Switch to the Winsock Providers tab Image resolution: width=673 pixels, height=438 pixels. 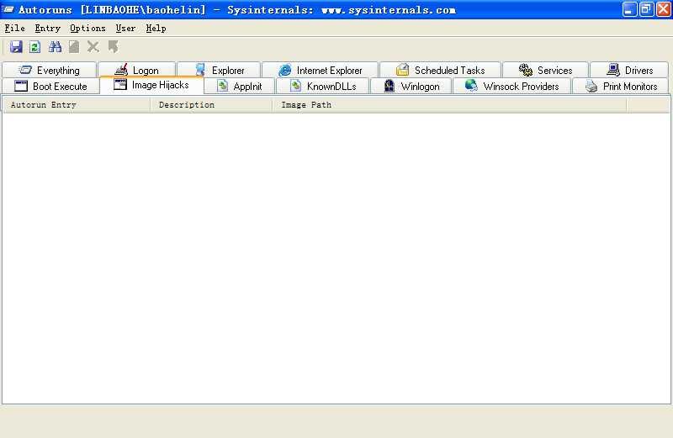point(512,87)
